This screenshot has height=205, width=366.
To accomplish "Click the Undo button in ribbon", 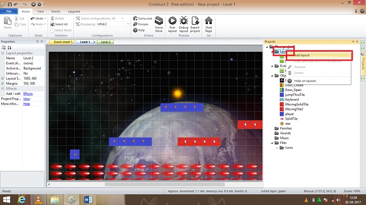I will pyautogui.click(x=37, y=19).
